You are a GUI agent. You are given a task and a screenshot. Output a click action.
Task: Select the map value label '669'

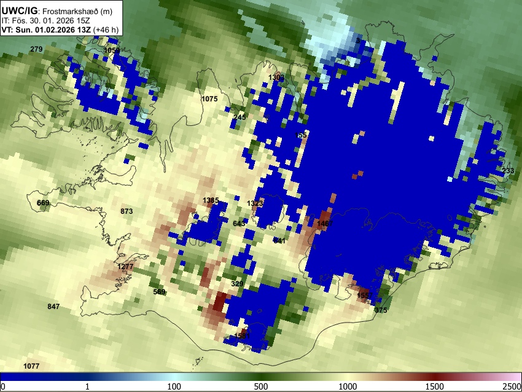(x=43, y=203)
